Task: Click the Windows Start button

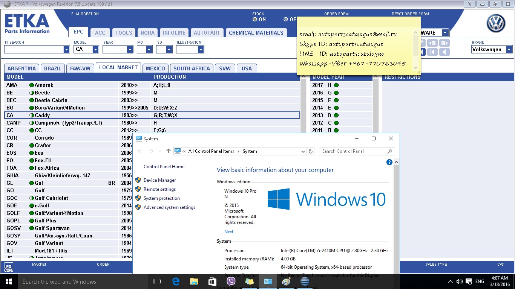Action: click(x=9, y=281)
